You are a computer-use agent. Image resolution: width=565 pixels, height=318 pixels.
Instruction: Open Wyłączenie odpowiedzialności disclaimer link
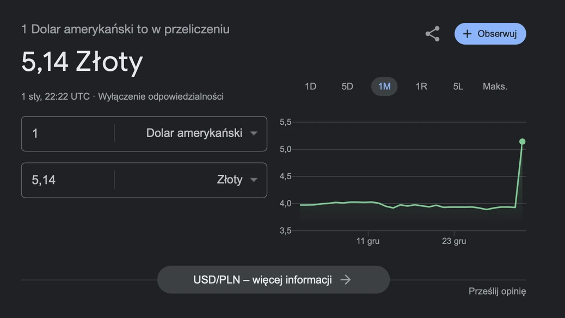click(161, 96)
